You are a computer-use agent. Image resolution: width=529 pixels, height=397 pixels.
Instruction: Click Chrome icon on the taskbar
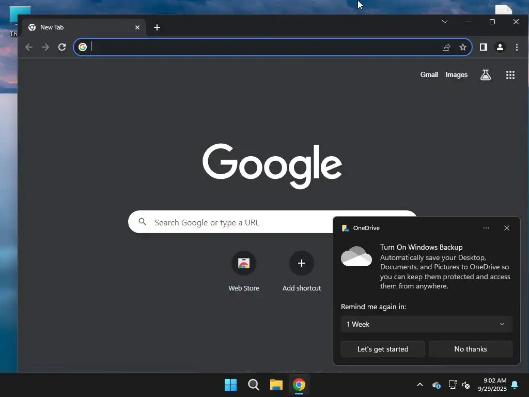(x=299, y=385)
